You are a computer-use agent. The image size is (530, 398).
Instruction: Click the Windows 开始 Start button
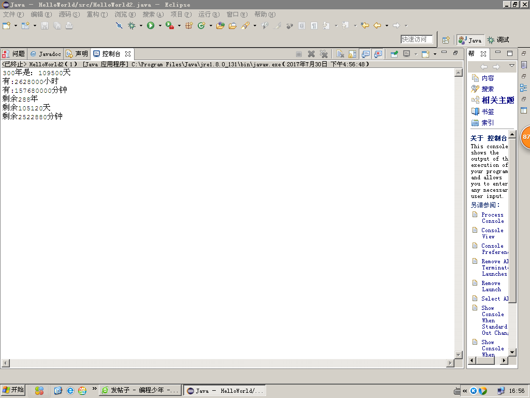(13, 390)
